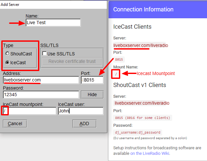The height and width of the screenshot is (161, 207).
Task: Select the IceCast port value 8015
Action: [x=119, y=59]
